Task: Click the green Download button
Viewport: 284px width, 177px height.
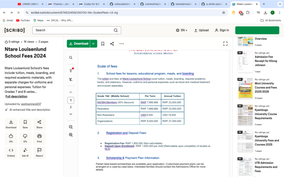Action: coord(78,44)
